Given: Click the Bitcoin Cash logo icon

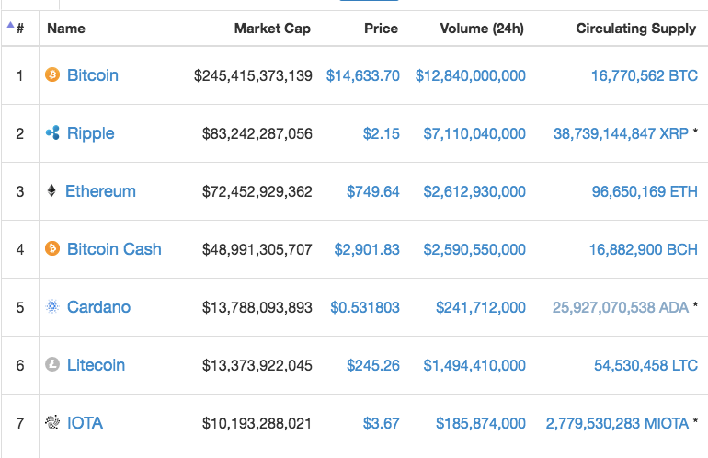Looking at the screenshot, I should 52,248.
